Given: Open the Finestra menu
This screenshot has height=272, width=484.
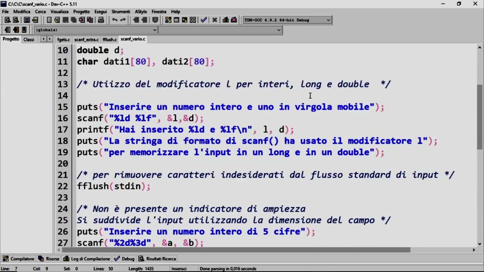Looking at the screenshot, I should click(x=159, y=12).
